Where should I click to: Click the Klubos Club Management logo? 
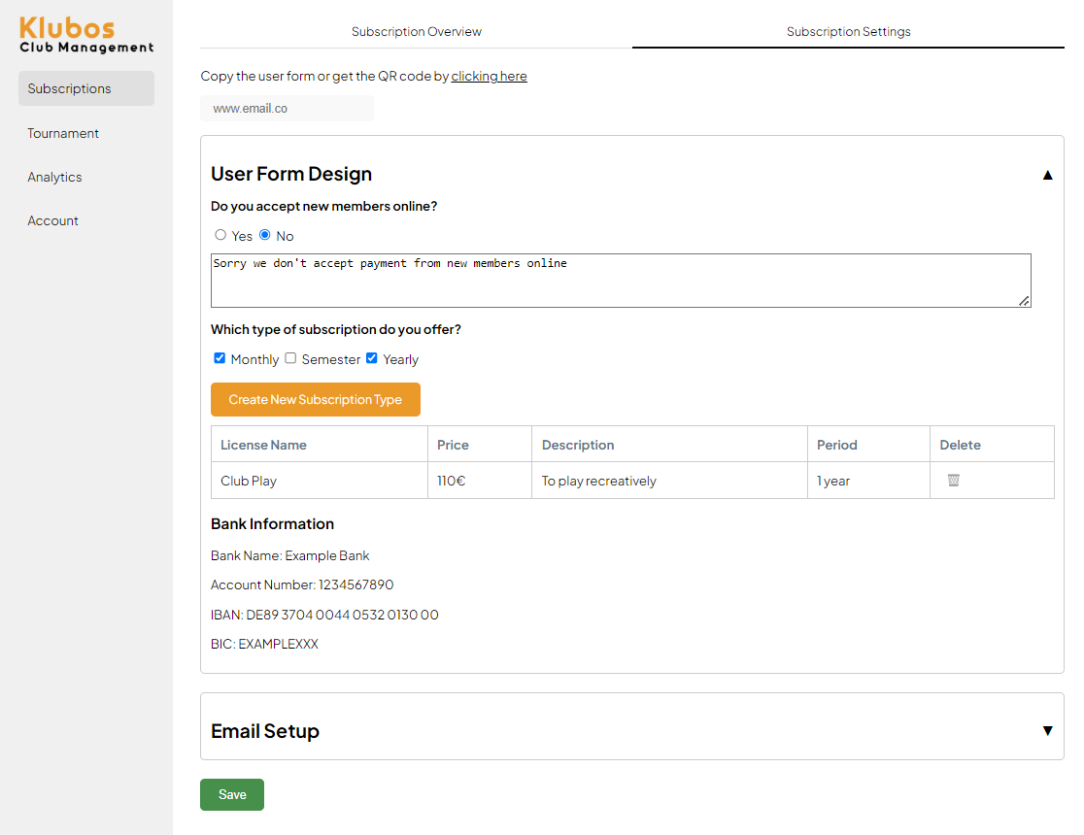point(86,35)
